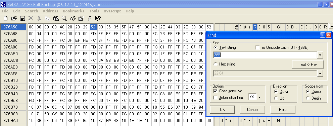Click the info 'i' toolbar icon
This screenshot has width=333, height=126.
pos(89,18)
